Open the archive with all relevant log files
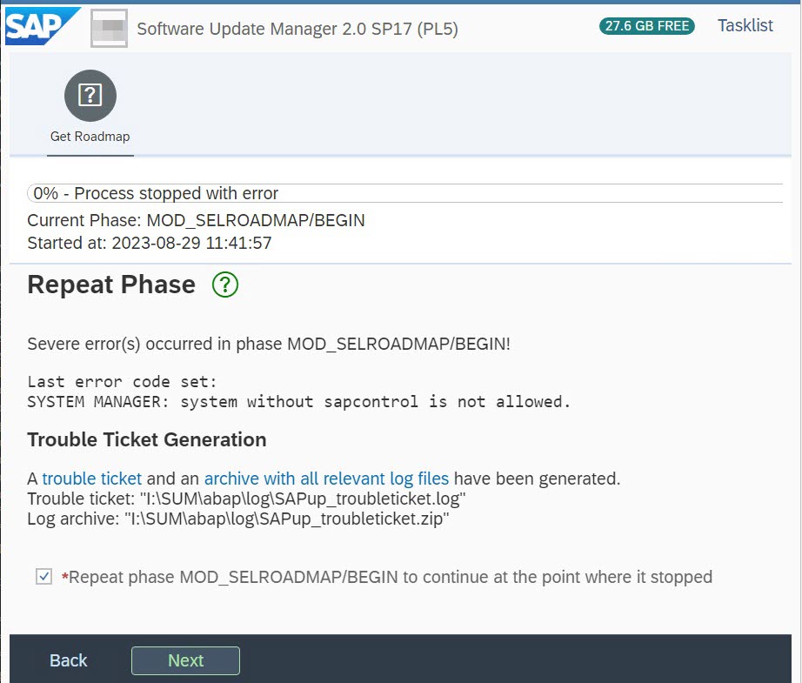This screenshot has width=802, height=683. 325,479
